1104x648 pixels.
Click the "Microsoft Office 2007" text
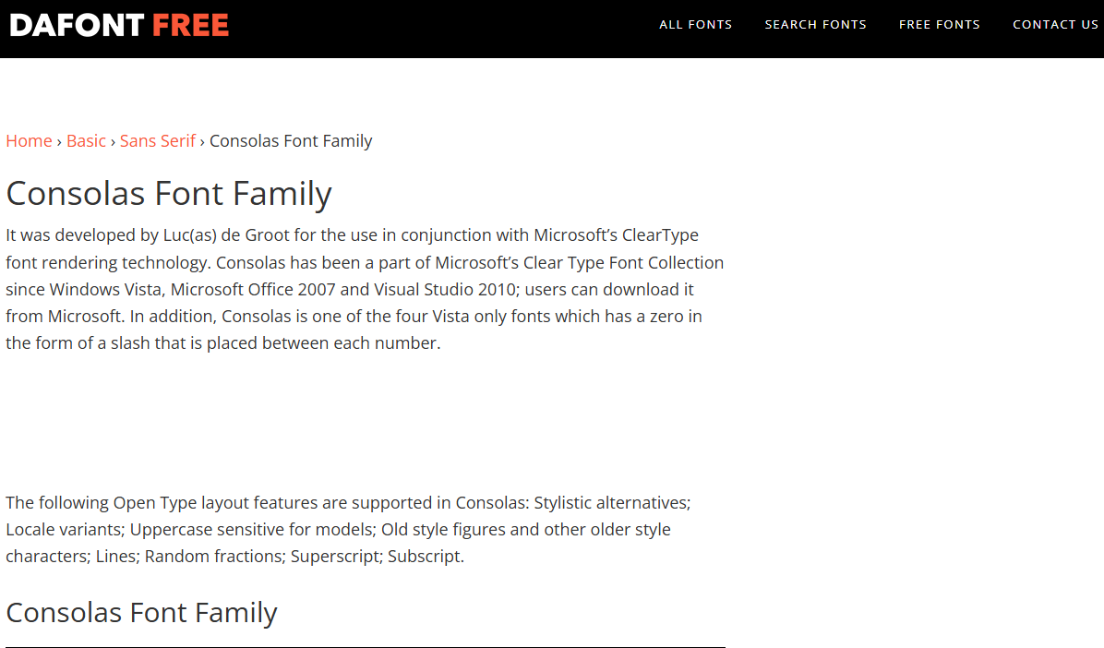coord(253,289)
